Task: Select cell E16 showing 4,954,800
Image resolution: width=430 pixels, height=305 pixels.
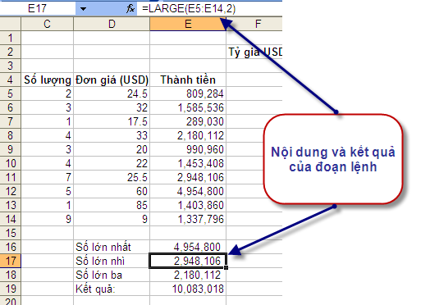Action: click(188, 247)
